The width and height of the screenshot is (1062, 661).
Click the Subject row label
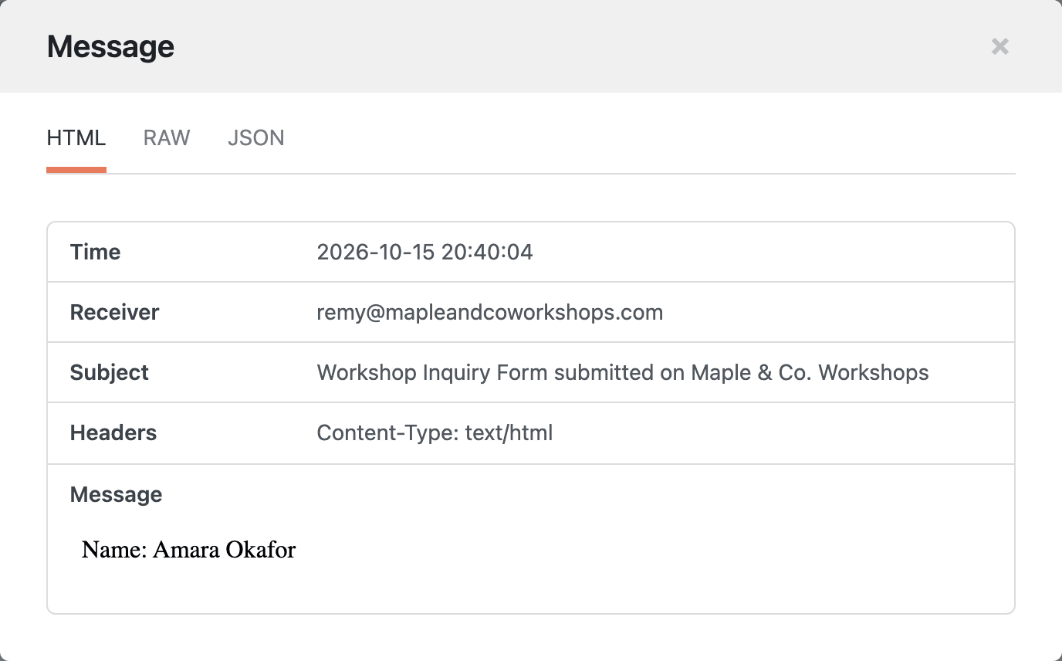tap(110, 372)
